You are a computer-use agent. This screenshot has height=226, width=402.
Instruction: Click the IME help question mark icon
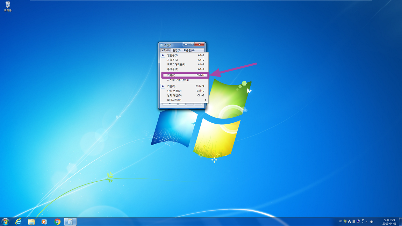click(358, 221)
